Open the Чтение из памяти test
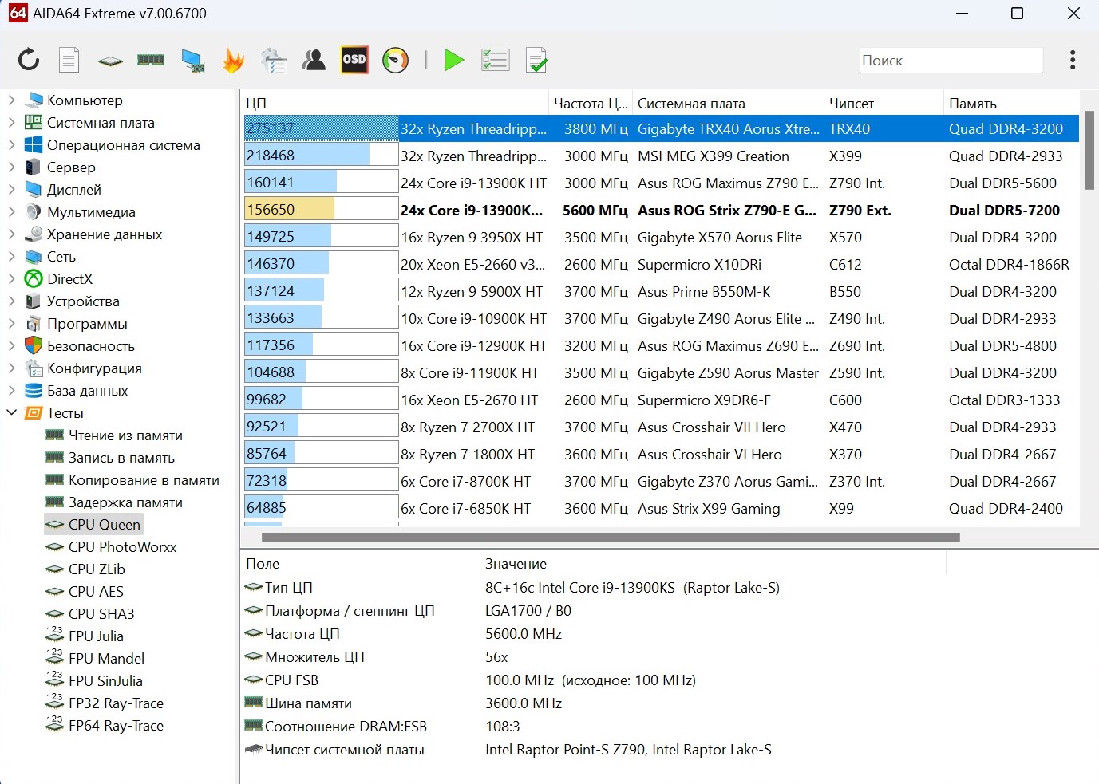Screen dimensions: 1099x784 (125, 435)
